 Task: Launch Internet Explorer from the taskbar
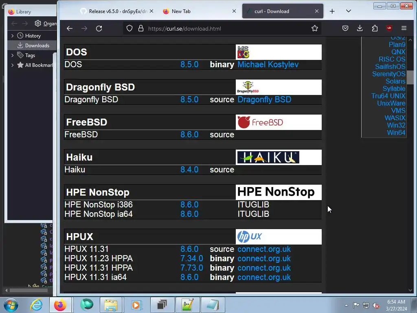click(x=36, y=305)
